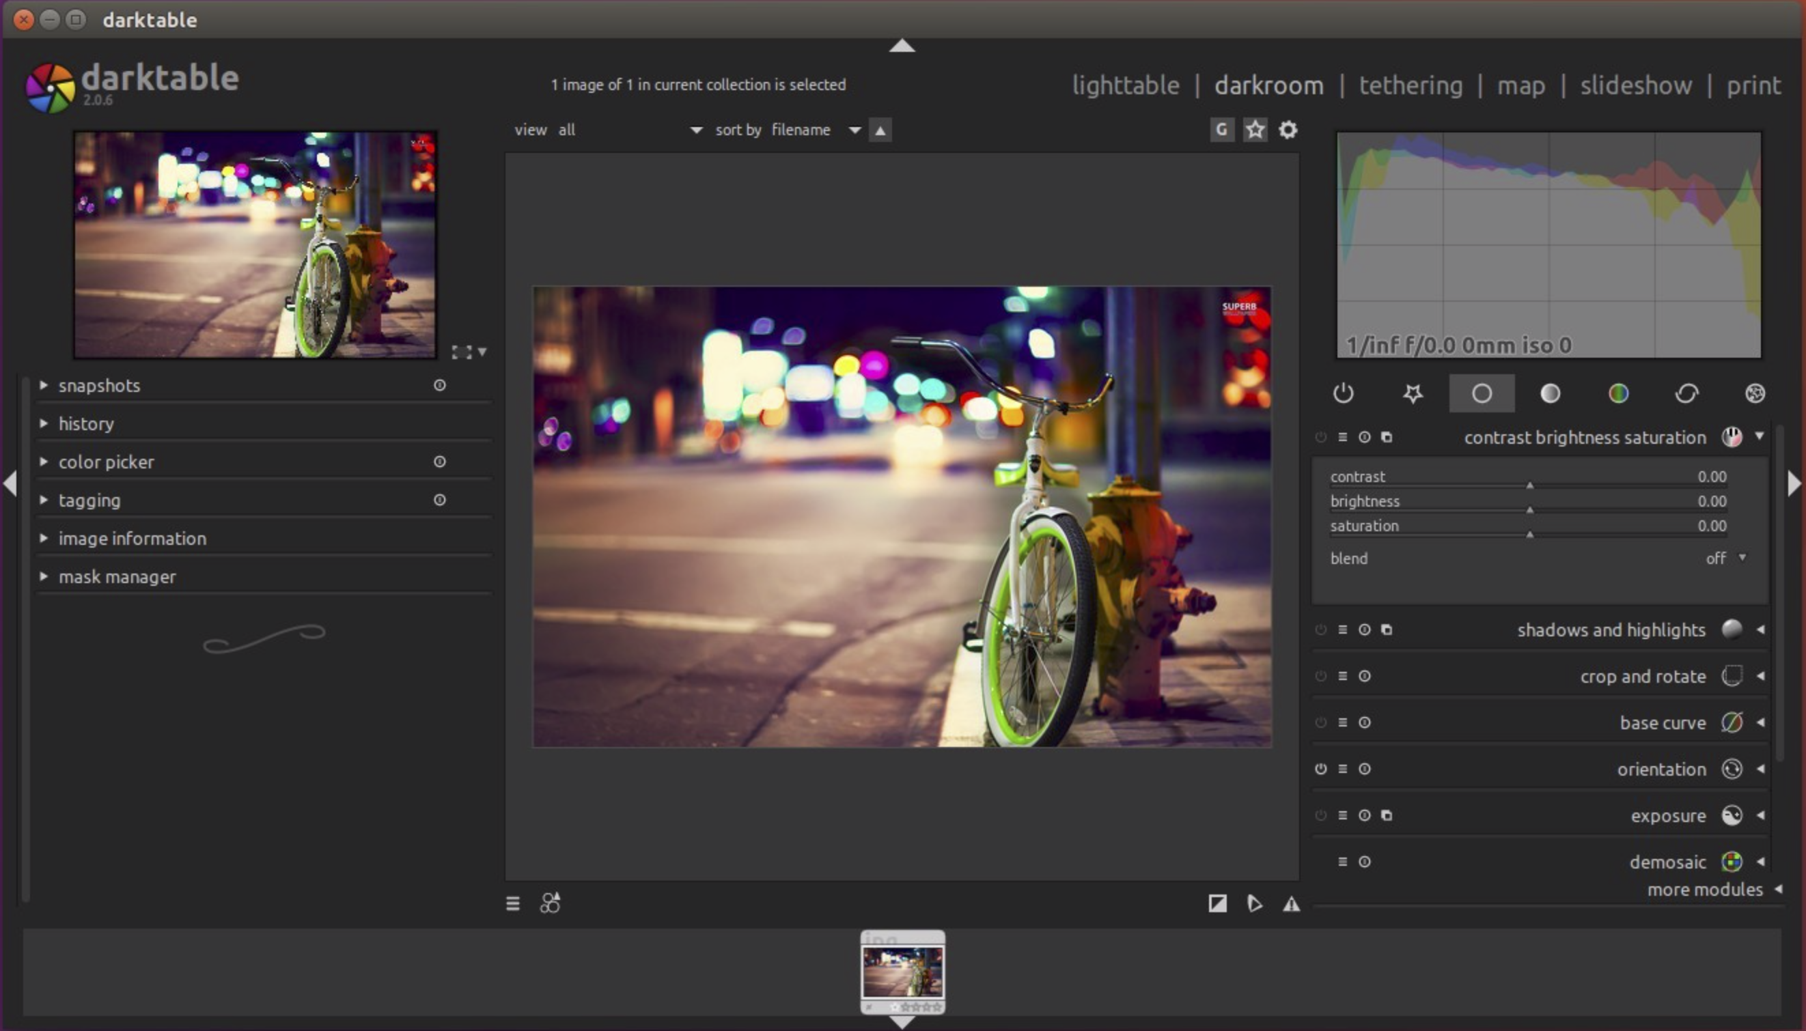Click the star overlay toggle icon
This screenshot has width=1806, height=1031.
tap(1255, 130)
